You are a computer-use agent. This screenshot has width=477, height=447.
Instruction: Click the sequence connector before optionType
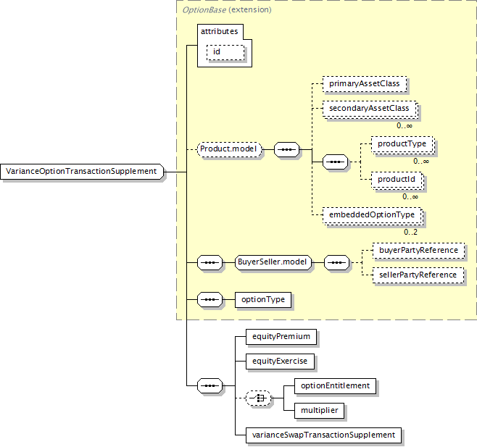210,299
